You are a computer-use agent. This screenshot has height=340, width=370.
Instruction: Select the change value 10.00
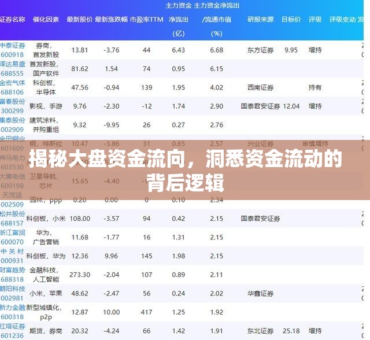pyautogui.click(x=112, y=312)
